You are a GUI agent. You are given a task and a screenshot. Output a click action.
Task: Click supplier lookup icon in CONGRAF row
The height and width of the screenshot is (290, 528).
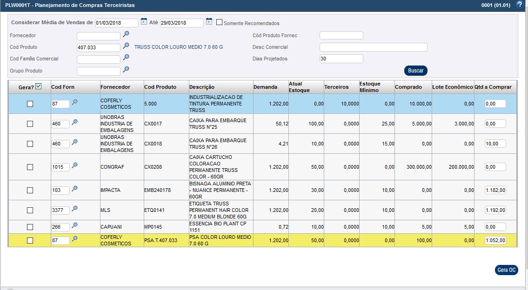click(x=74, y=165)
